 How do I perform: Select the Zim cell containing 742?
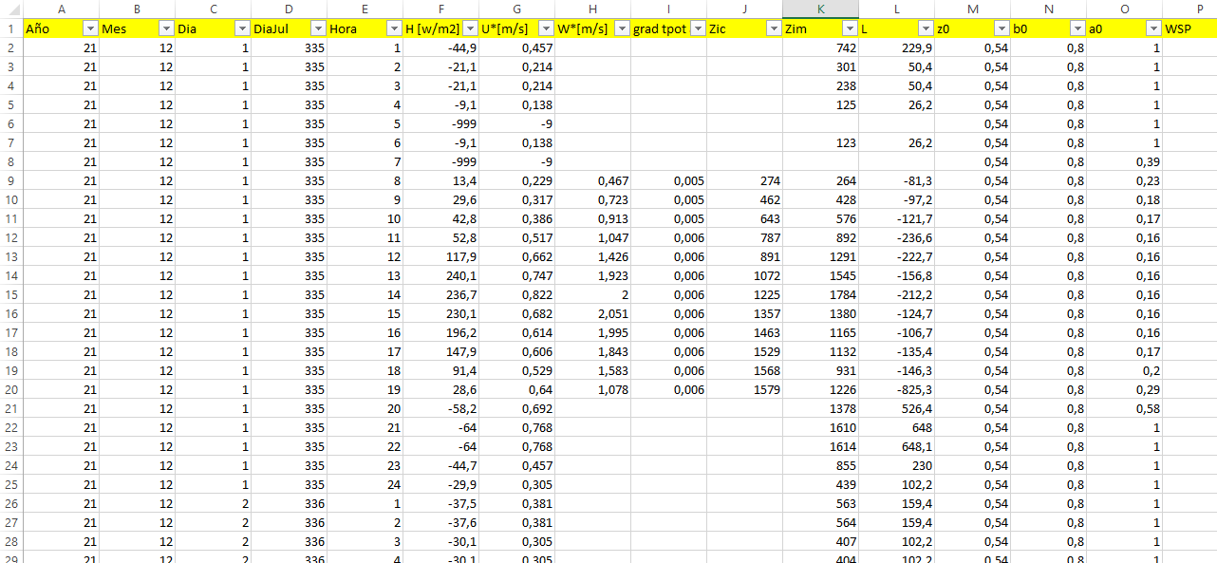click(820, 47)
